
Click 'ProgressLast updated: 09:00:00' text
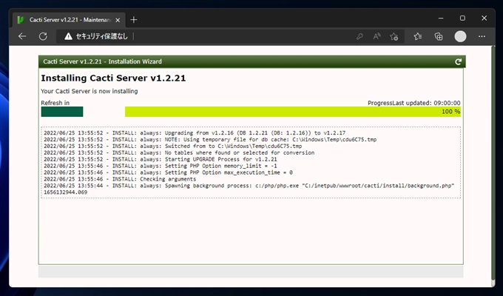coord(413,103)
